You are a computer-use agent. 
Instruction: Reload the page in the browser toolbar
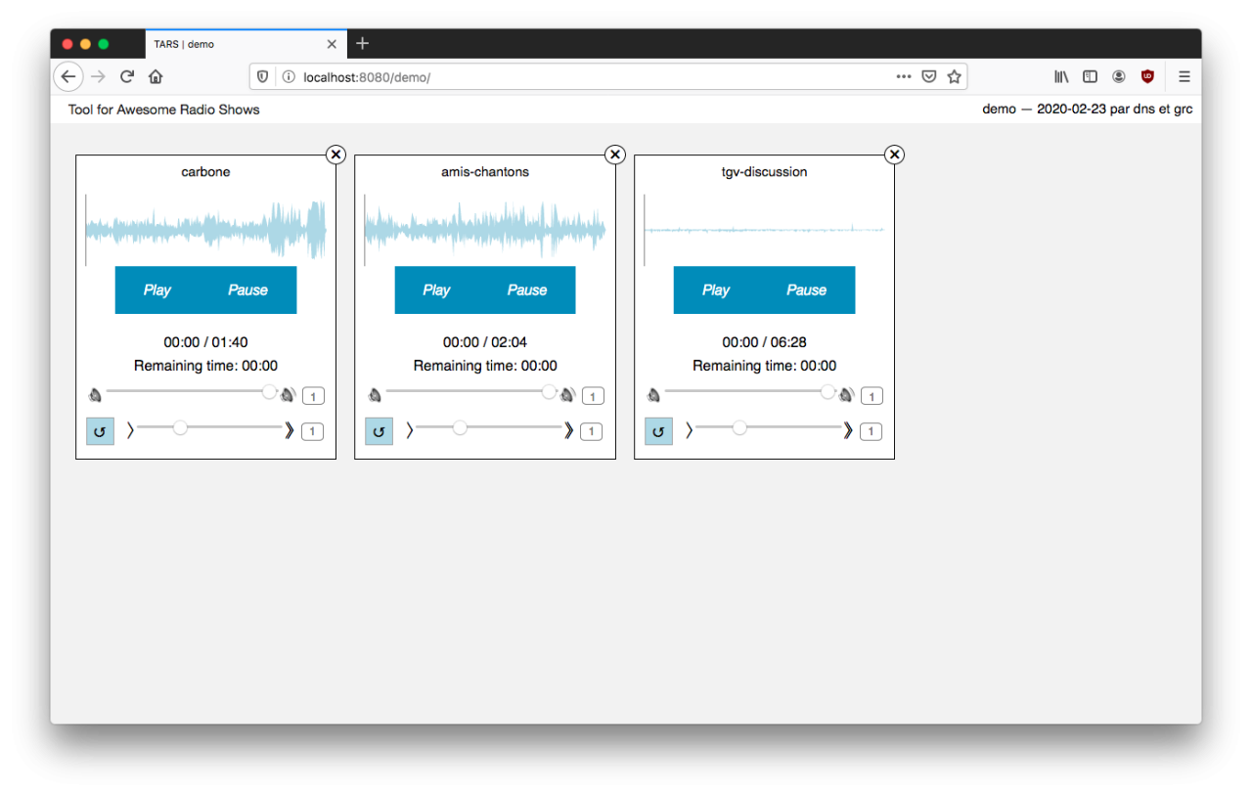(x=127, y=76)
